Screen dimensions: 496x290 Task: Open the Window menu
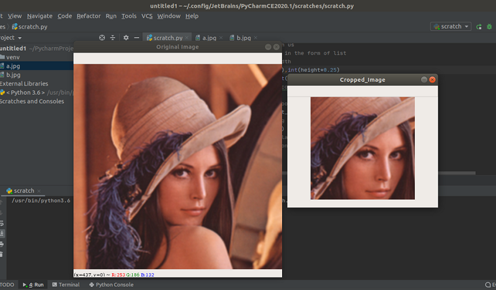[169, 16]
